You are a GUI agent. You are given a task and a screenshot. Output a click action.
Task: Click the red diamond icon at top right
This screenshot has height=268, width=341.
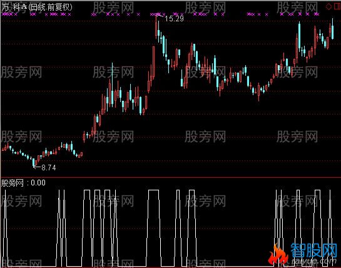tap(328, 6)
